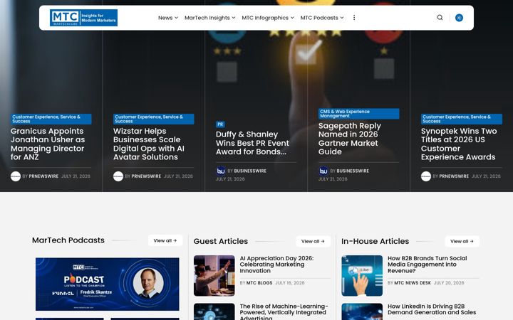Open MTC NEWS DESK author link
Viewport: 513px width, 320px height.
[413, 283]
